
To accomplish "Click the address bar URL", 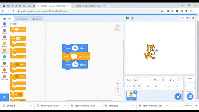I will tap(44, 11).
